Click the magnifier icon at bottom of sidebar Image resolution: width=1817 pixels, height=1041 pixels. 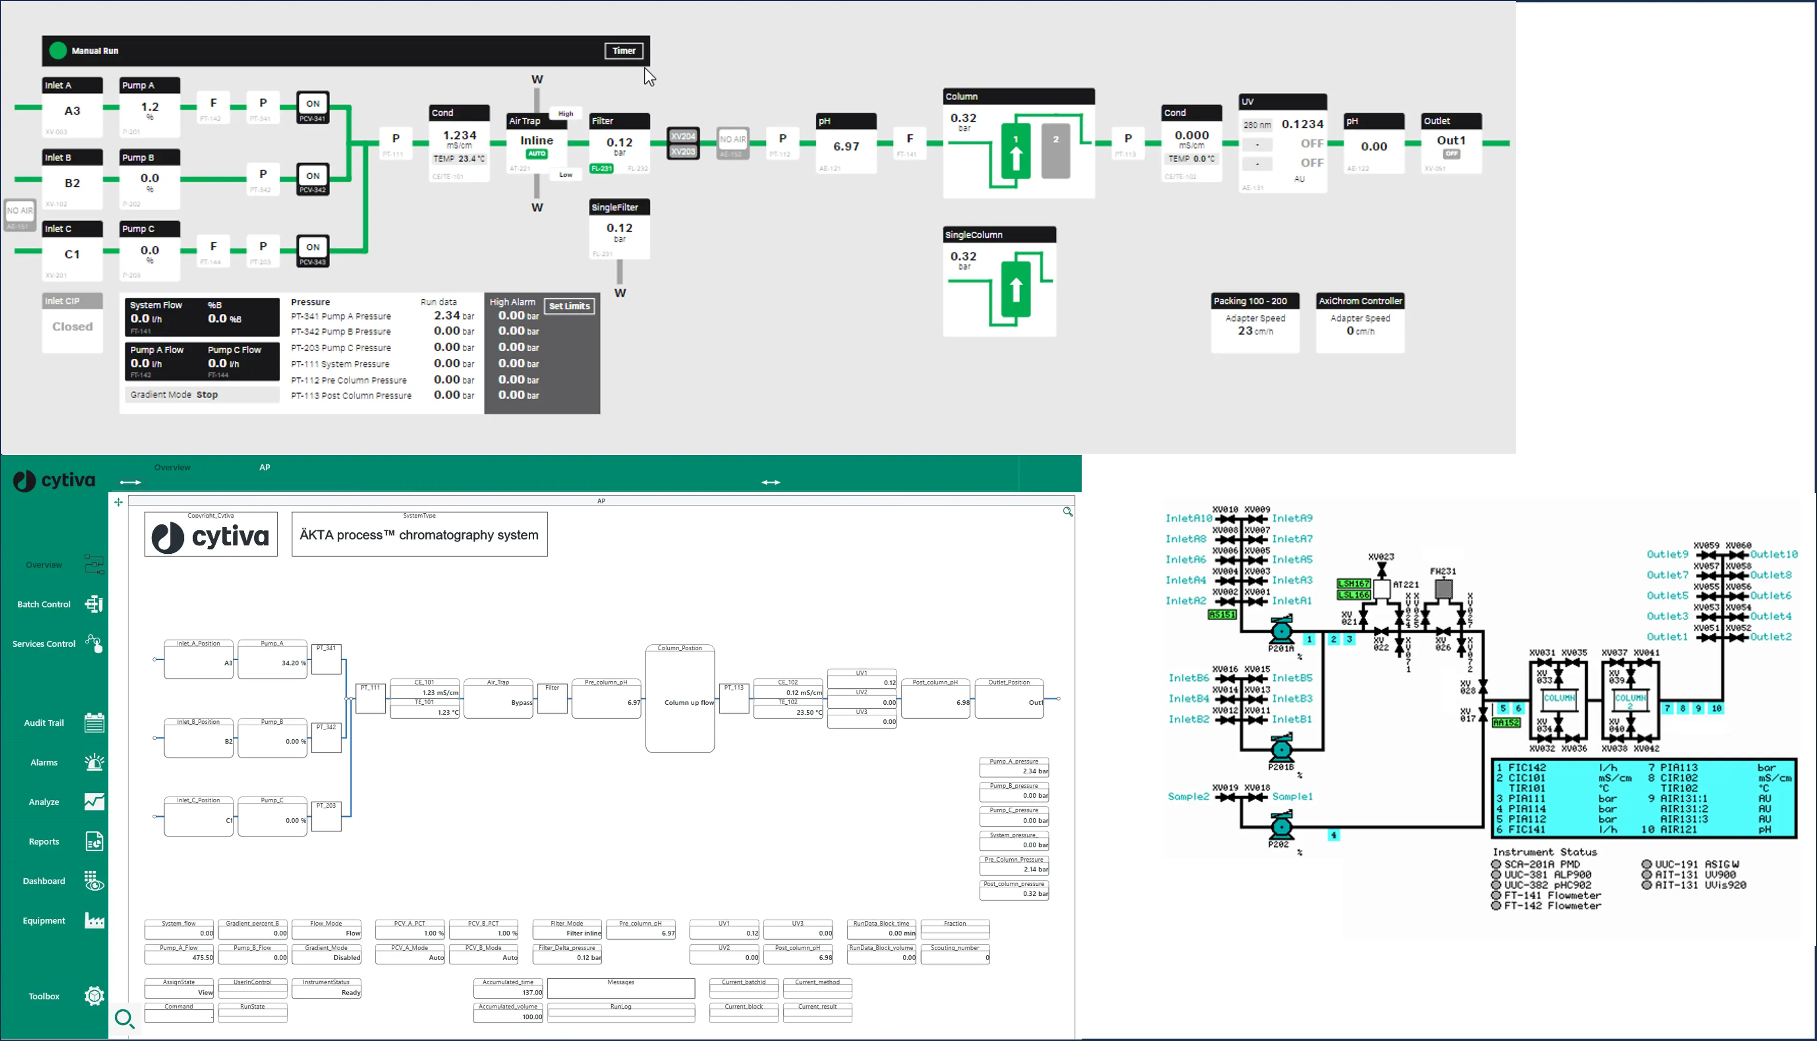125,1018
